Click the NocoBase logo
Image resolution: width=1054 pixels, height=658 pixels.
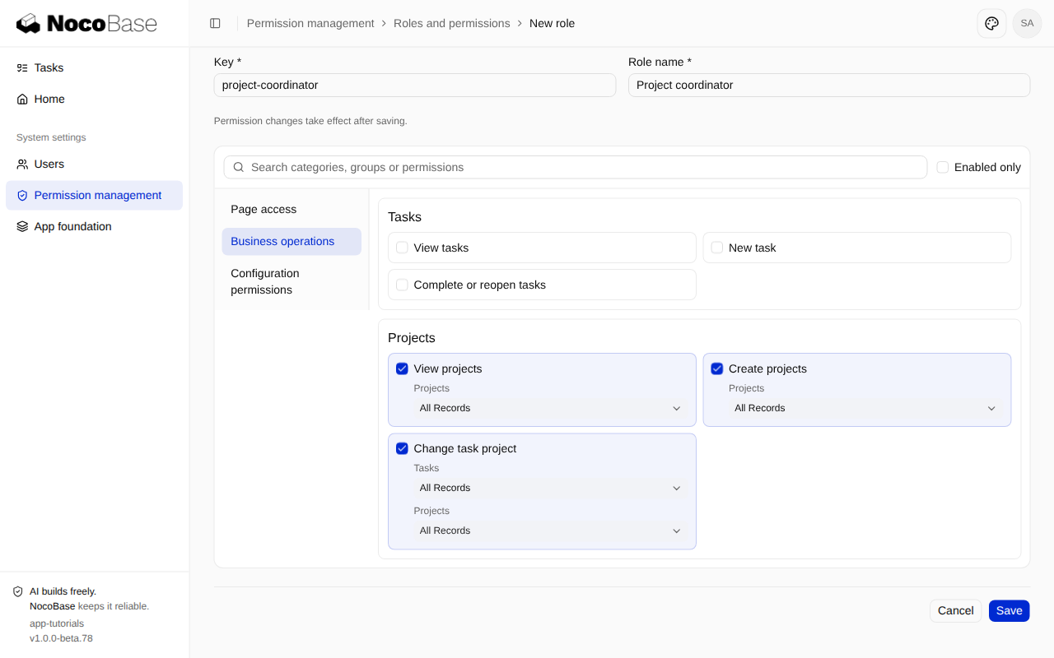click(x=86, y=23)
